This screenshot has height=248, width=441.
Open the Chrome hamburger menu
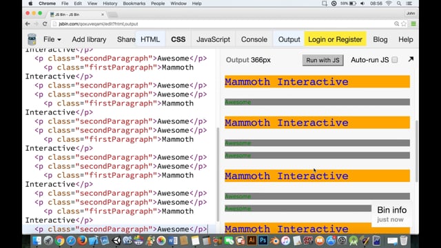click(x=413, y=24)
